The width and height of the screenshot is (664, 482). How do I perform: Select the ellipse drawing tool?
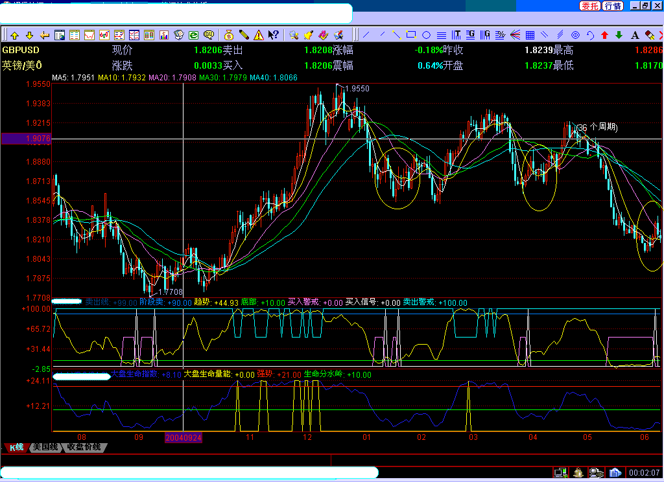click(425, 34)
